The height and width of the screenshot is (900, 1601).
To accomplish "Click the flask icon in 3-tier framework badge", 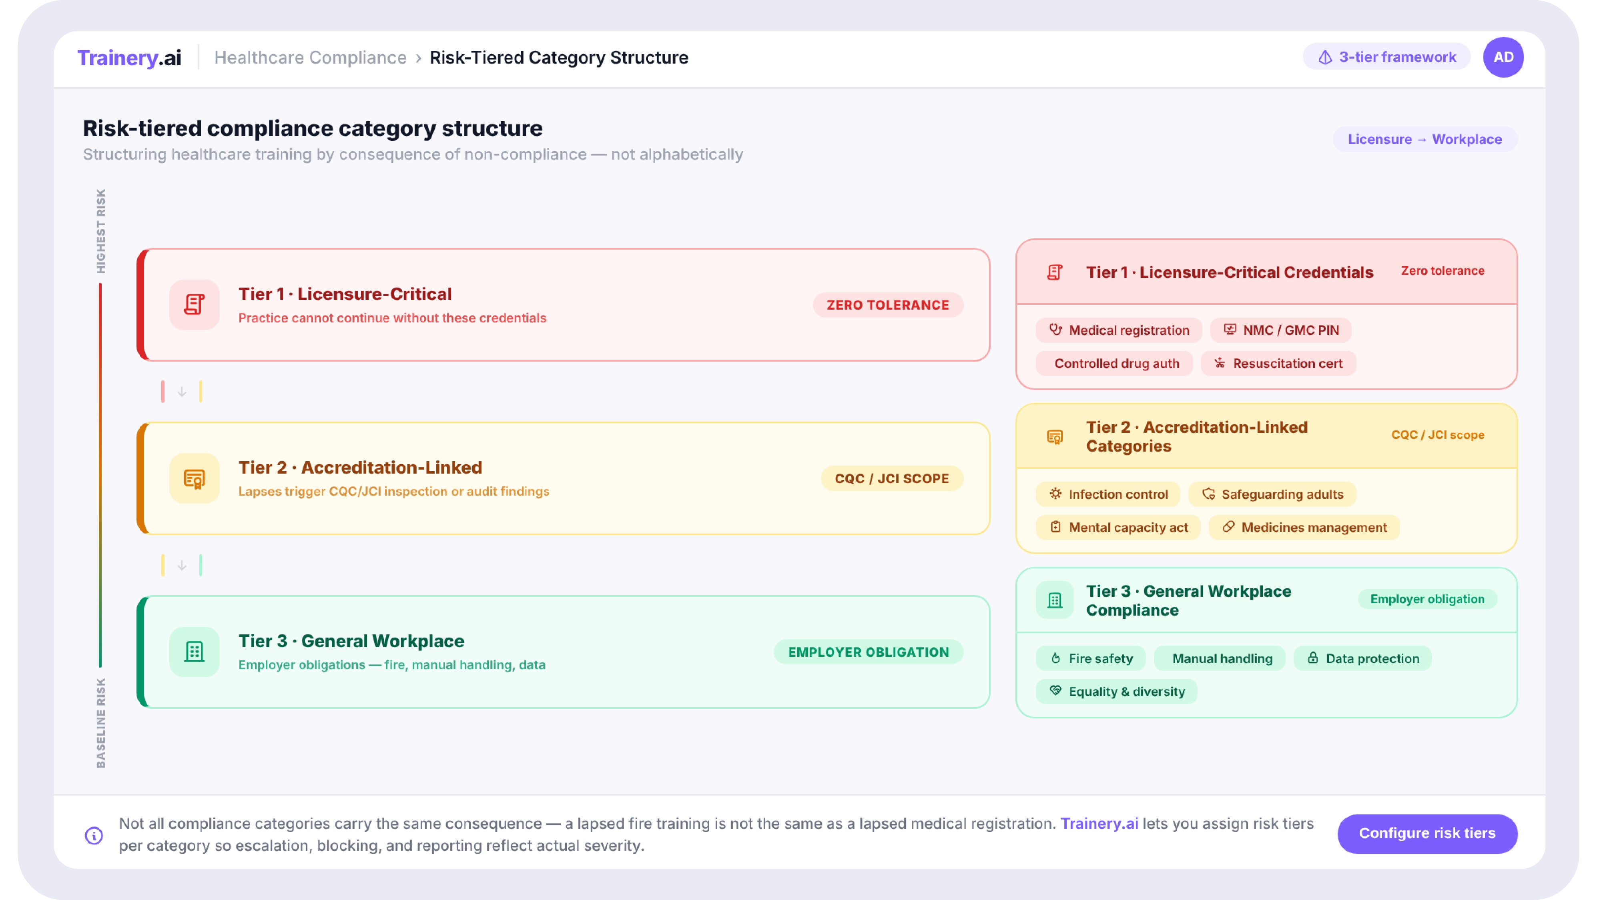I will [x=1325, y=57].
